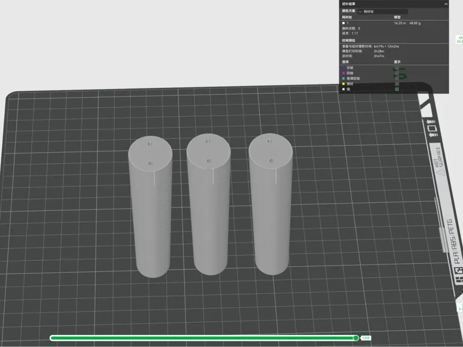Click the magenta 回抽 legend color icon
The width and height of the screenshot is (463, 347).
[x=343, y=73]
